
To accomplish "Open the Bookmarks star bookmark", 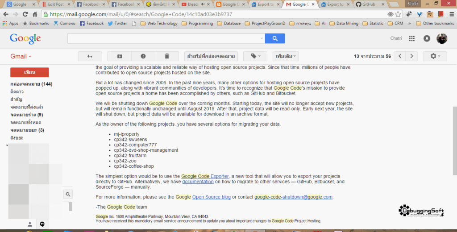I will click(36, 23).
